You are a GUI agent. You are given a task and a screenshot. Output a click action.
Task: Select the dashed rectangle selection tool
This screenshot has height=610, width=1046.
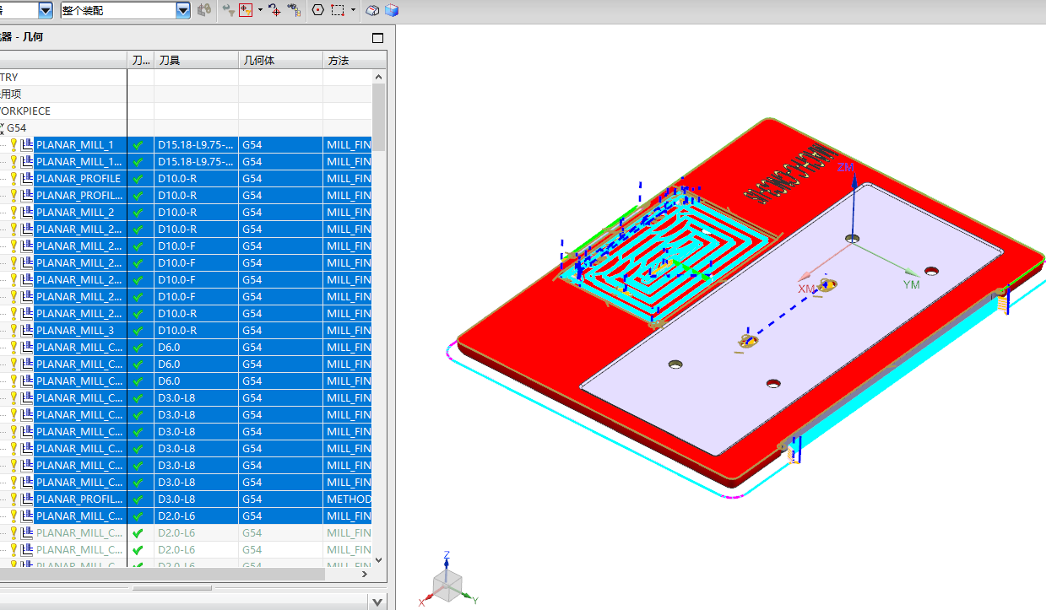click(x=338, y=10)
